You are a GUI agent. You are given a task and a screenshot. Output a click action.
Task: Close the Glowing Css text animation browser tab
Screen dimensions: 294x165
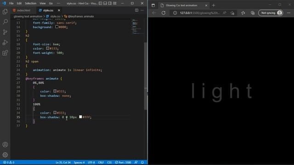[206, 5]
